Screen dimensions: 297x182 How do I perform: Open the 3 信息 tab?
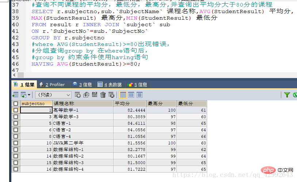point(83,85)
